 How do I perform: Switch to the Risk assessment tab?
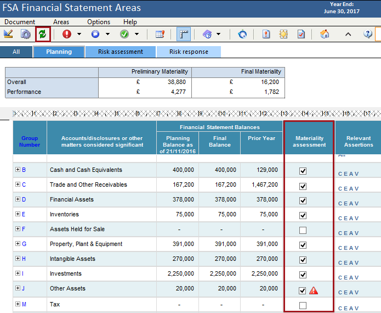pyautogui.click(x=121, y=52)
